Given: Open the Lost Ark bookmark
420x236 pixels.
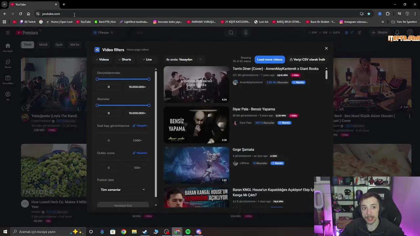Looking at the screenshot, I should click(262, 22).
